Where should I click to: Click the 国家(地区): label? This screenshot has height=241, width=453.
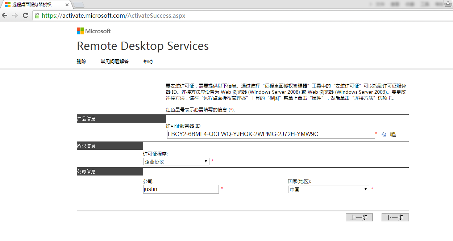click(300, 182)
